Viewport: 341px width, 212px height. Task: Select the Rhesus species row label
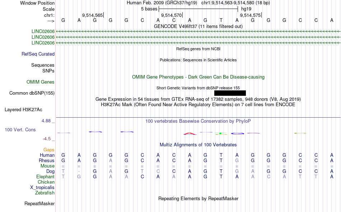click(47, 160)
